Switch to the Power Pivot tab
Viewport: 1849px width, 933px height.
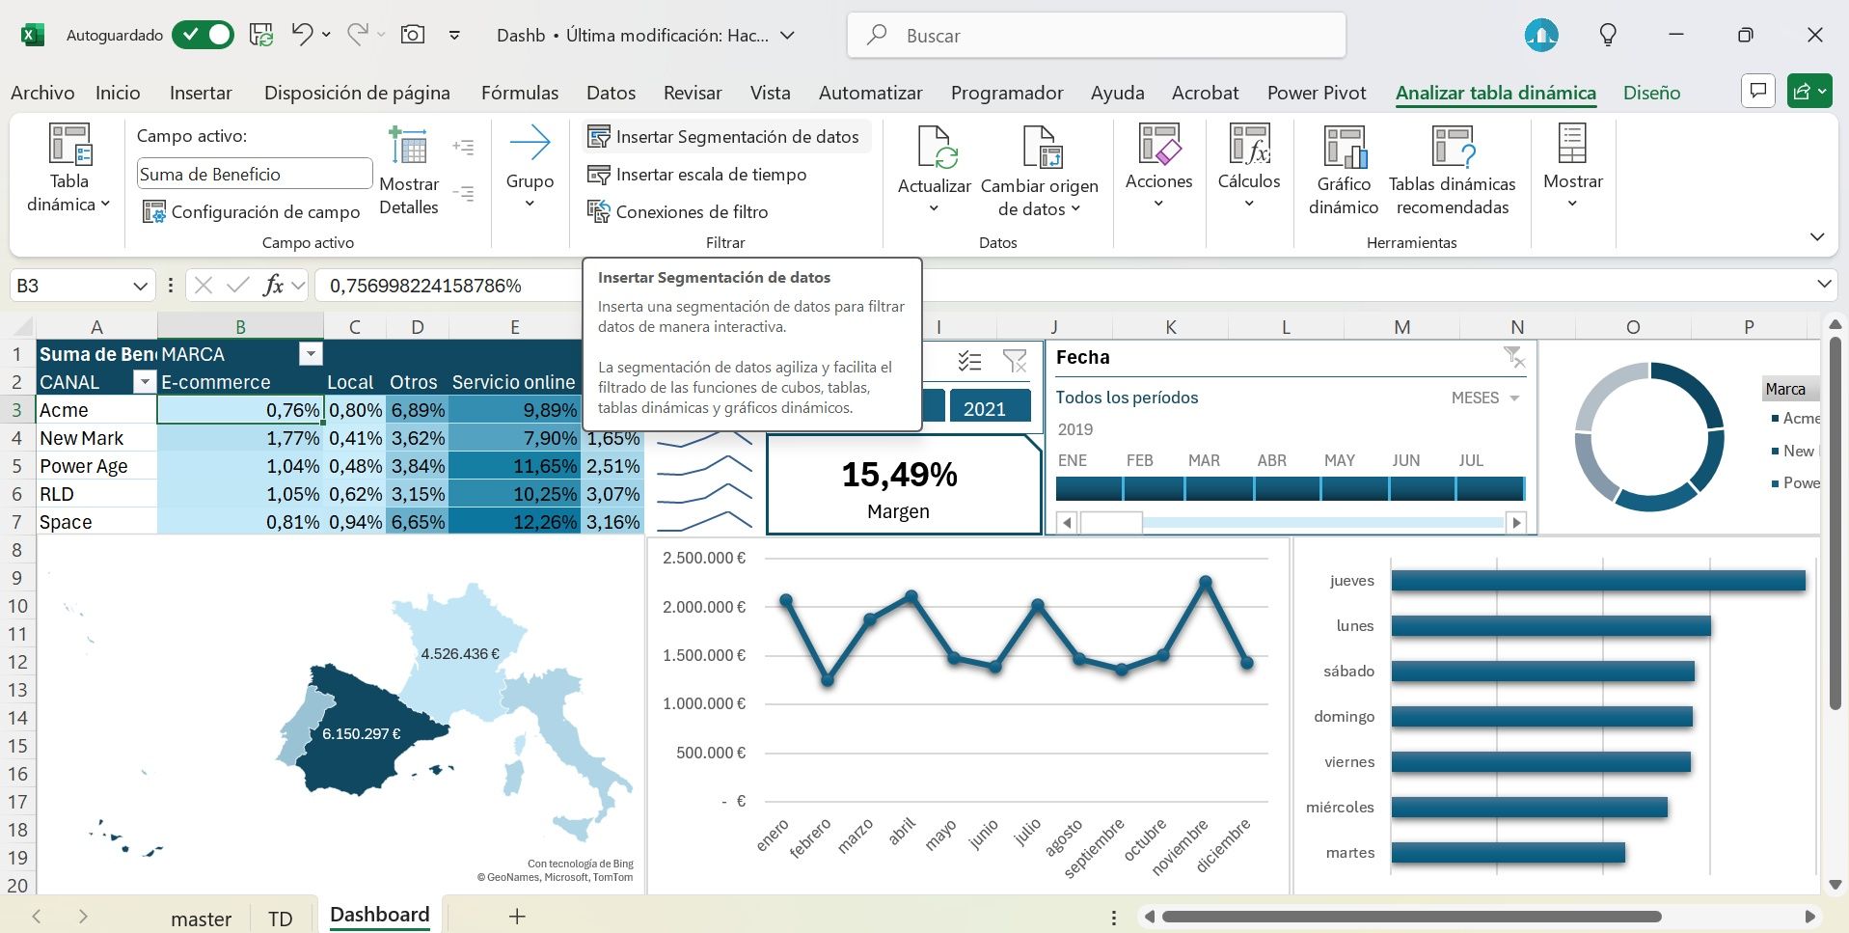point(1317,93)
